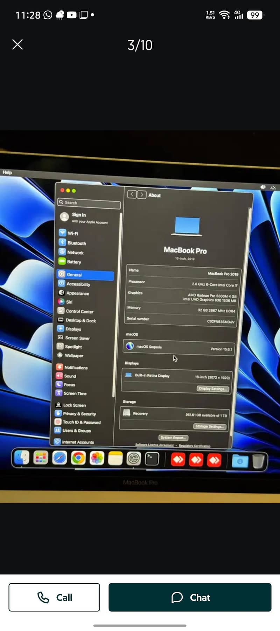Open Launchpad from the Dock
Image resolution: width=280 pixels, height=631 pixels.
pos(41,458)
